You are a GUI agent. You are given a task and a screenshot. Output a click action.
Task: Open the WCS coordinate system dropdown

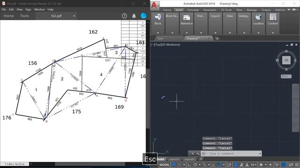(286, 76)
